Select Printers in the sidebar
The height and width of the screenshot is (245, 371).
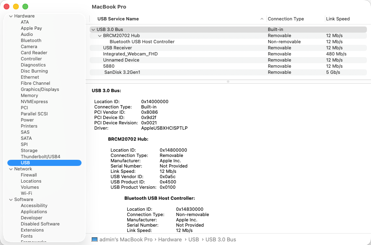tap(29, 126)
